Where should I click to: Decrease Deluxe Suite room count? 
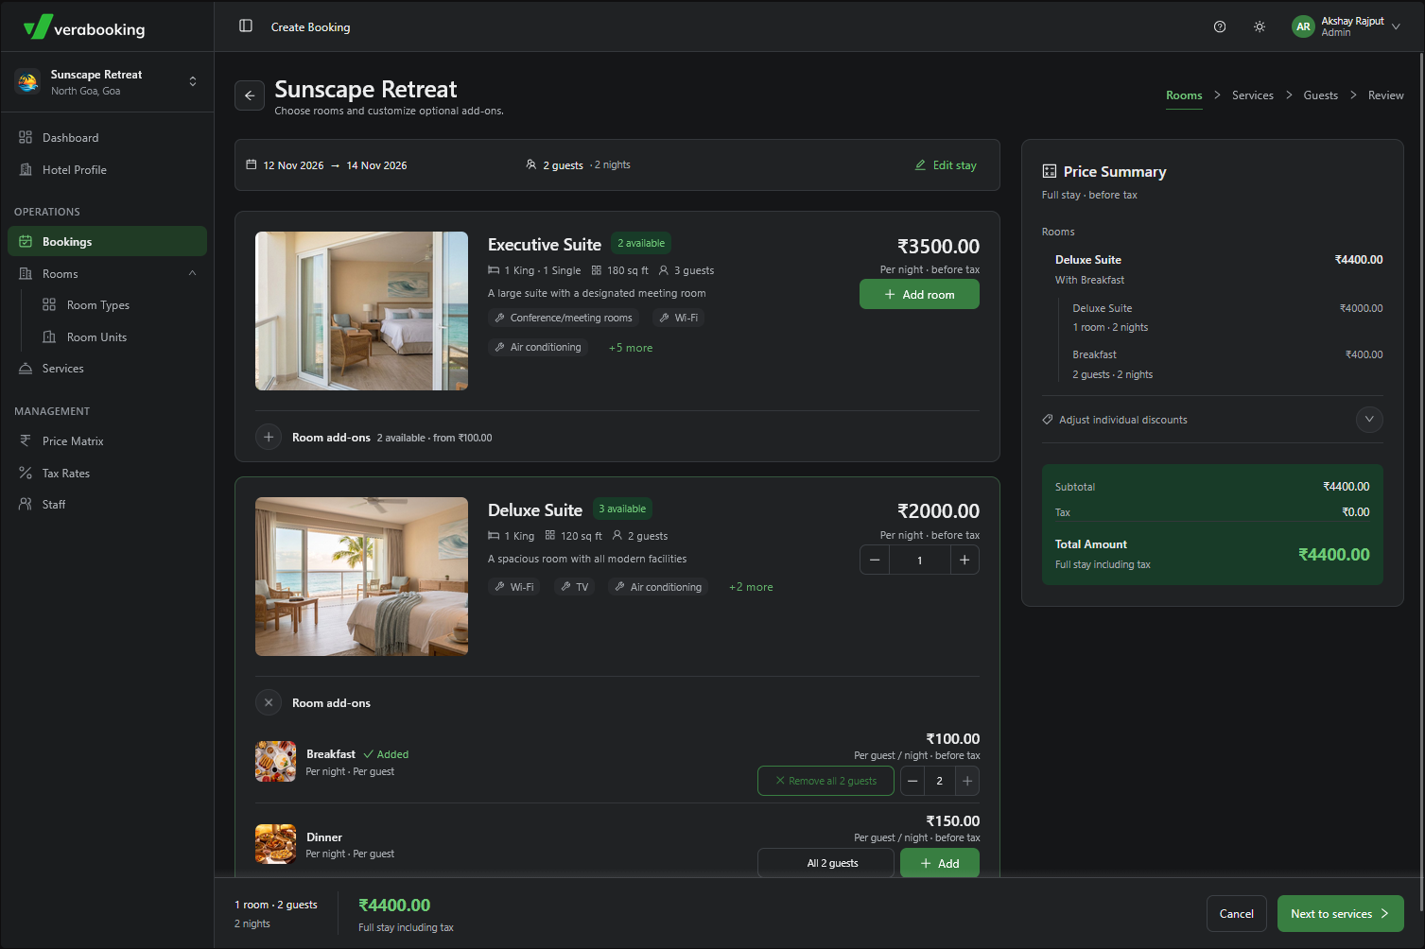[875, 561]
